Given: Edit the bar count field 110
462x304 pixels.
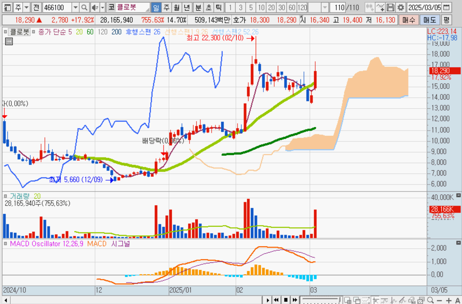Looking at the screenshot, I should pyautogui.click(x=338, y=7).
